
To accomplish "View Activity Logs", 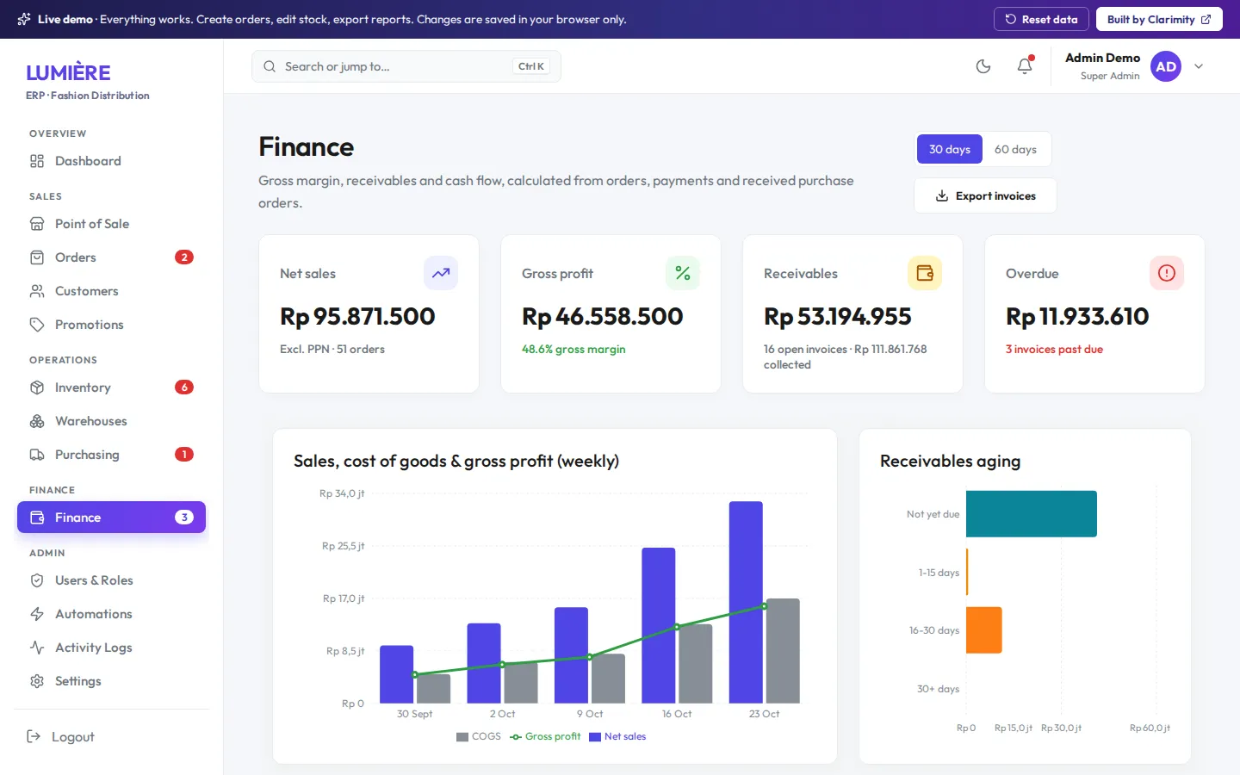I will [111, 648].
